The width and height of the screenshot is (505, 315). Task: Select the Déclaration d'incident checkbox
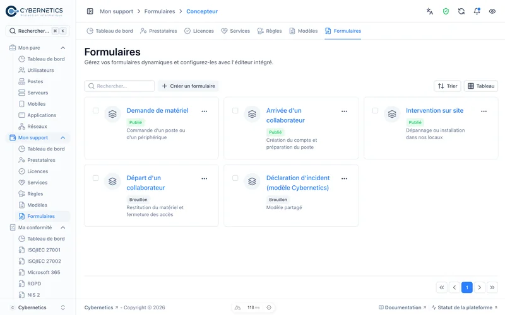(x=235, y=178)
